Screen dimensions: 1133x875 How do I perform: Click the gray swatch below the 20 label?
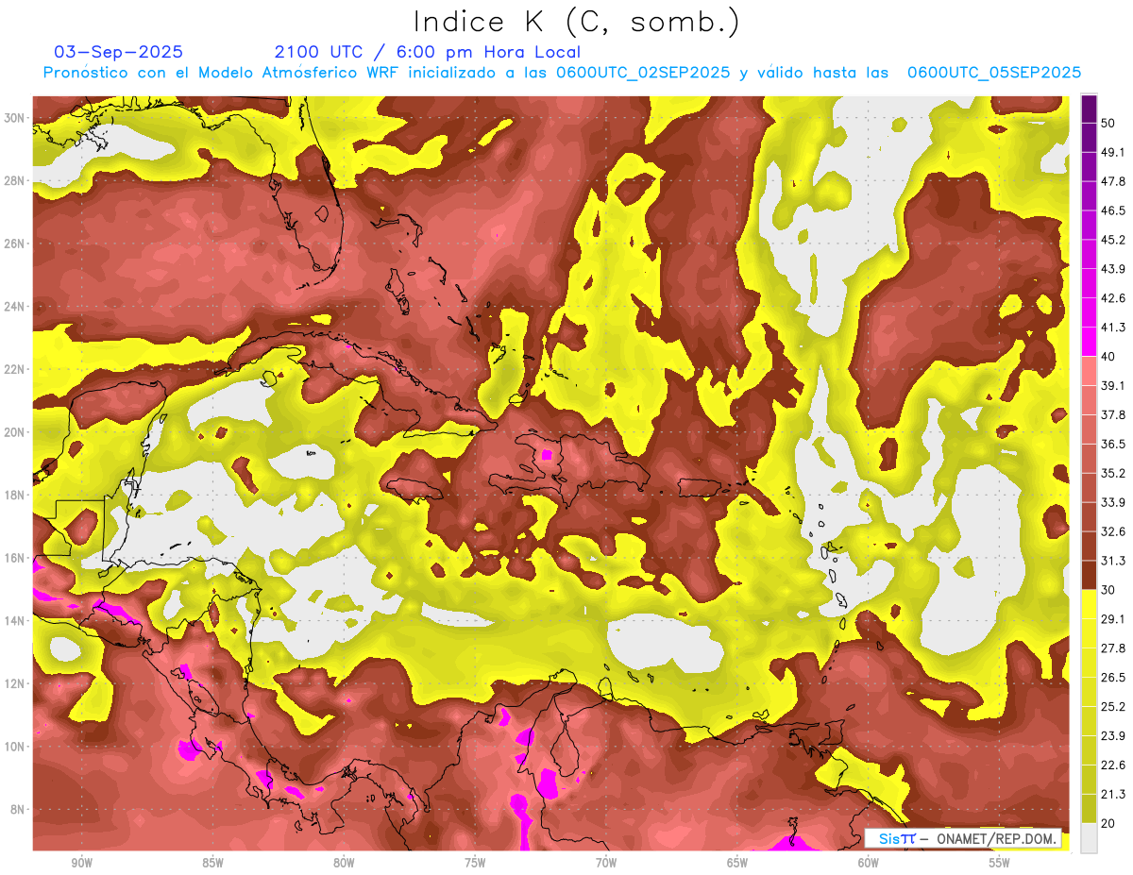(1089, 838)
